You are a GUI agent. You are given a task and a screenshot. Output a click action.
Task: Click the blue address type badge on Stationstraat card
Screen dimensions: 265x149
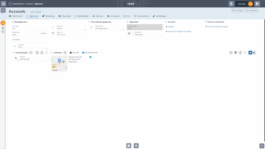coord(90,57)
